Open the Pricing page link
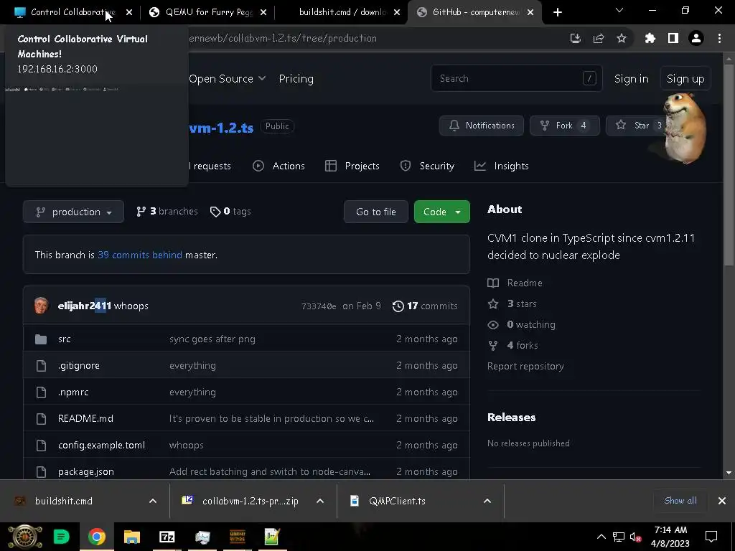 (296, 79)
